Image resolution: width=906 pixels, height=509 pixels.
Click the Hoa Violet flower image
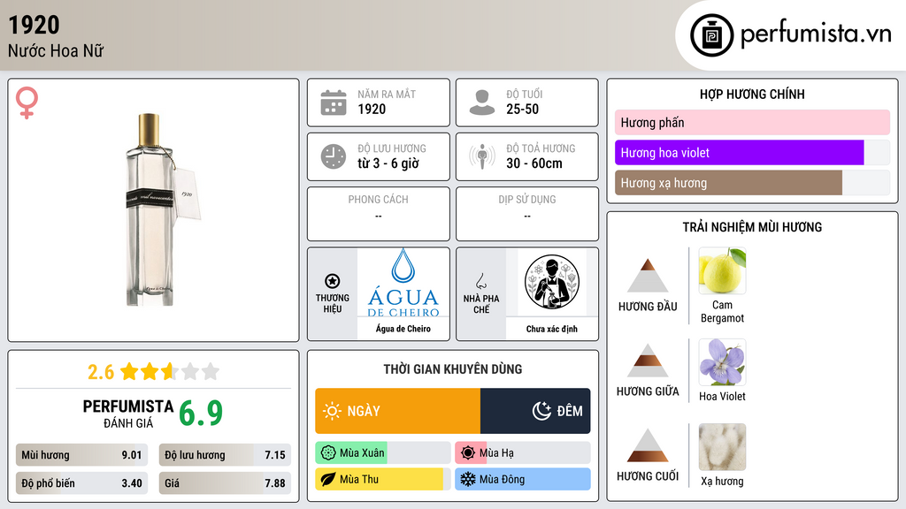click(x=722, y=362)
